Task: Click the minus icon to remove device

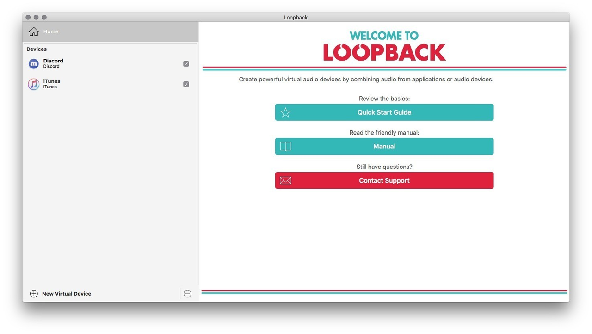Action: pos(187,294)
